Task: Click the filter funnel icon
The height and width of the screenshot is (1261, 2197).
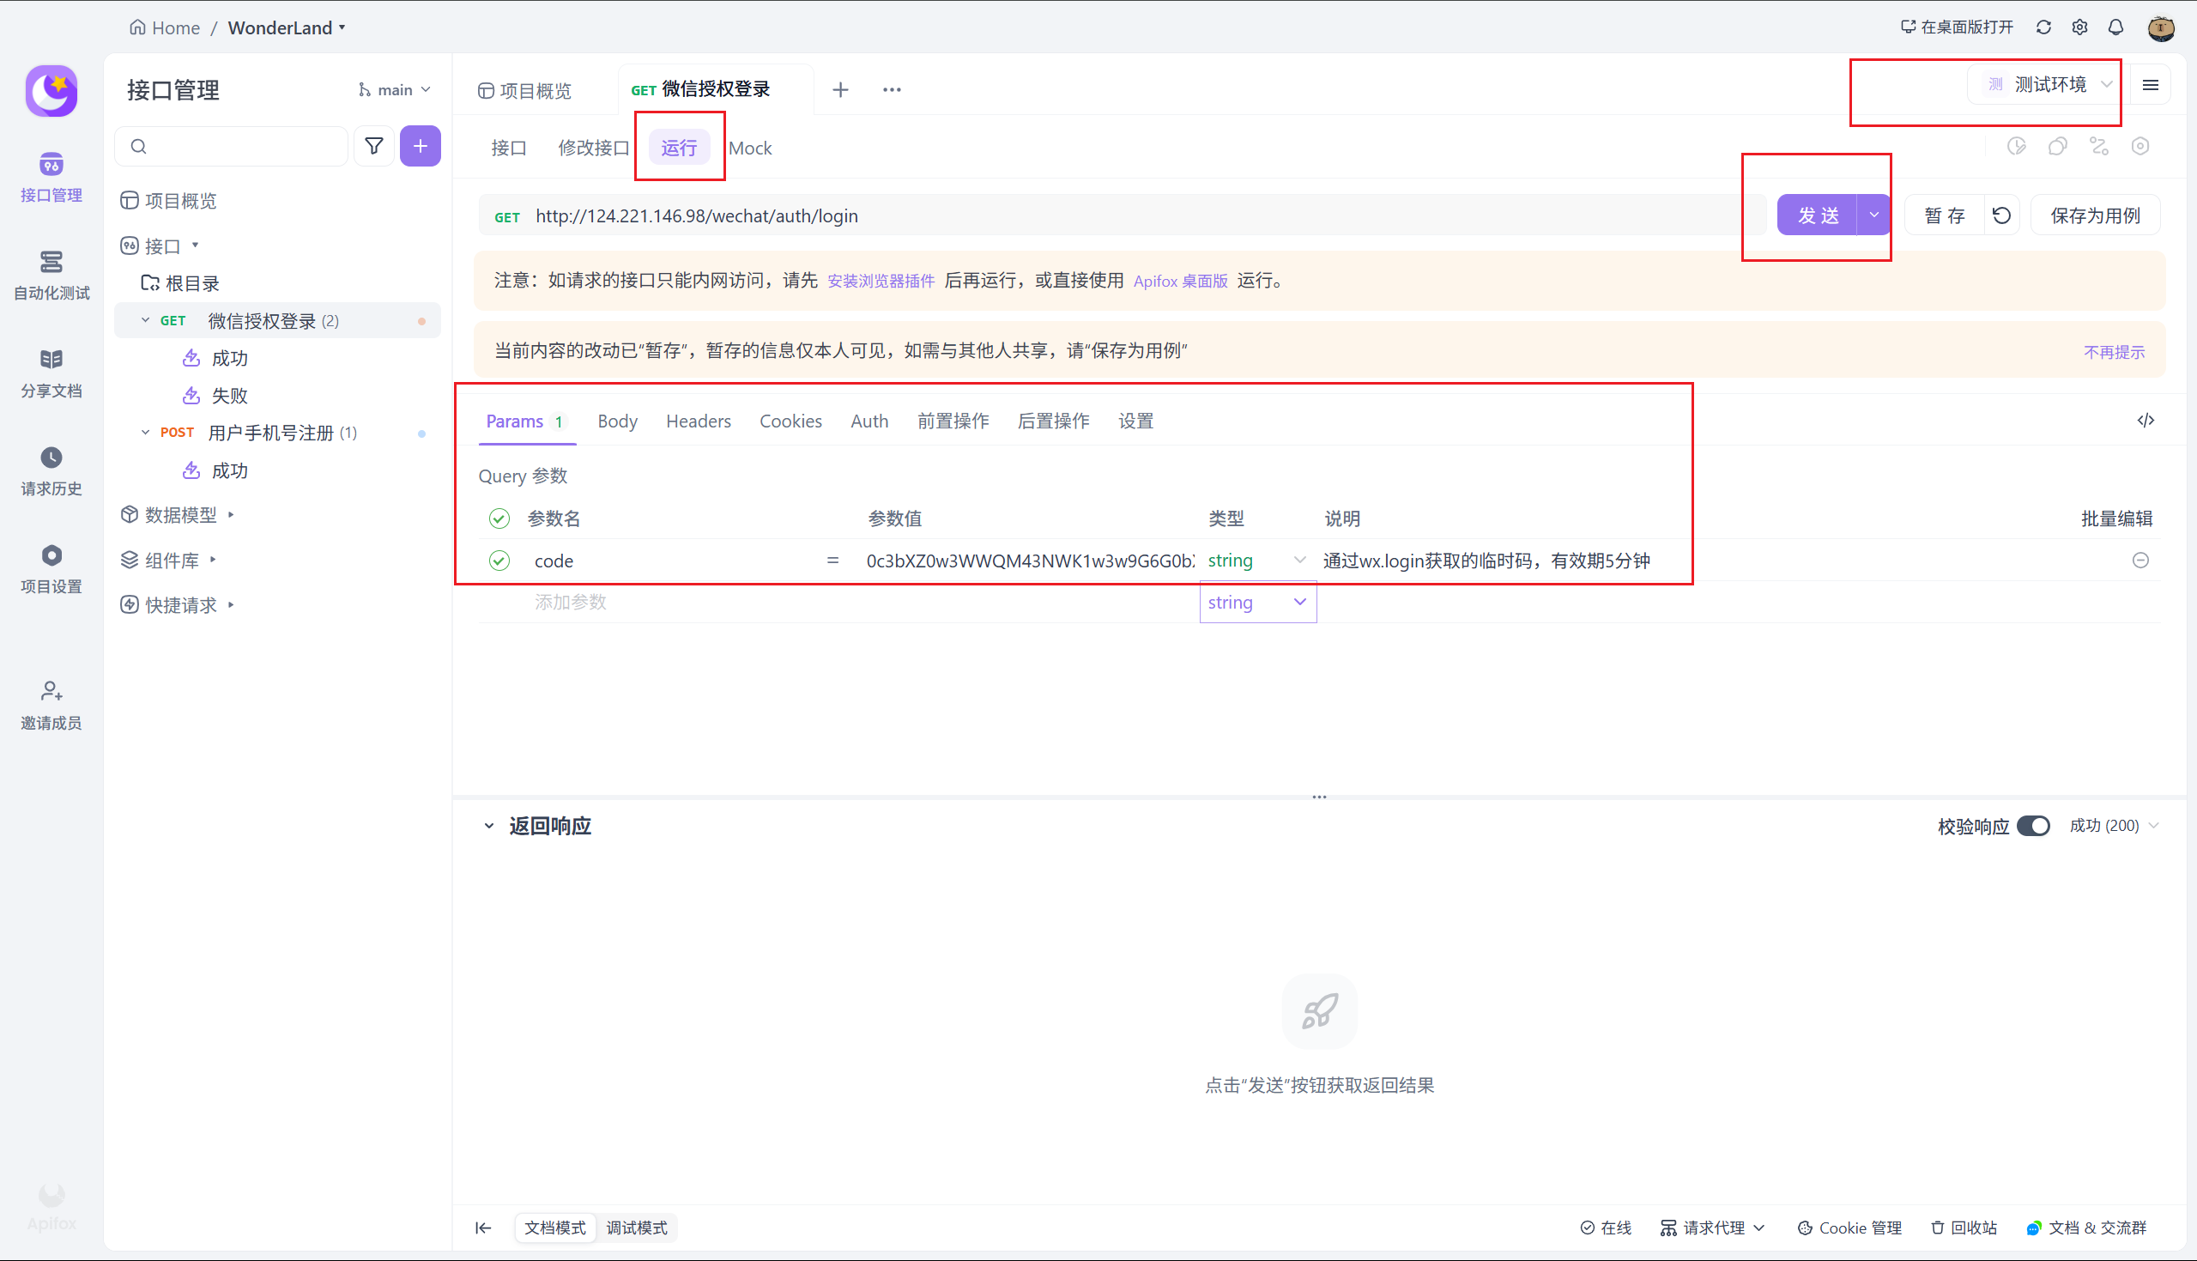Action: point(374,147)
